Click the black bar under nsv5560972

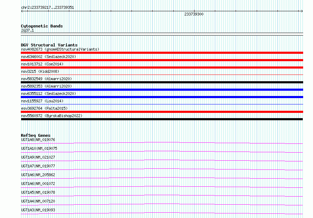162,119
